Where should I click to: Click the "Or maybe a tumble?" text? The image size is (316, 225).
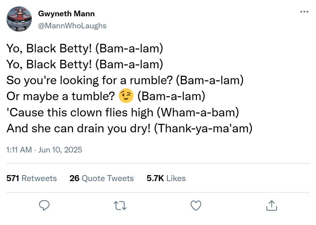click(62, 96)
